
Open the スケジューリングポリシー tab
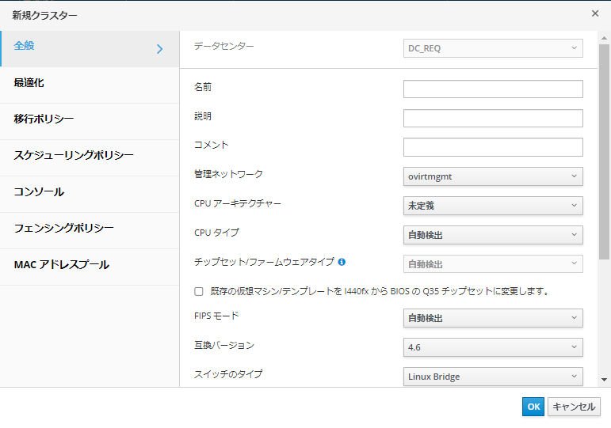[90, 158]
